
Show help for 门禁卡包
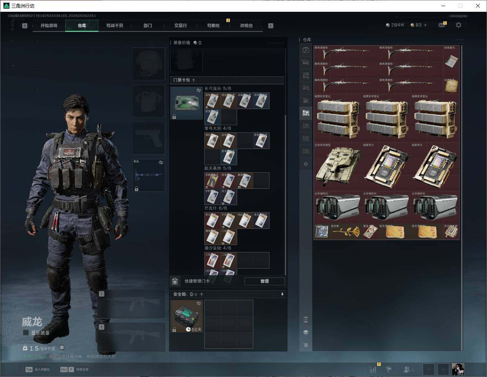tap(194, 80)
